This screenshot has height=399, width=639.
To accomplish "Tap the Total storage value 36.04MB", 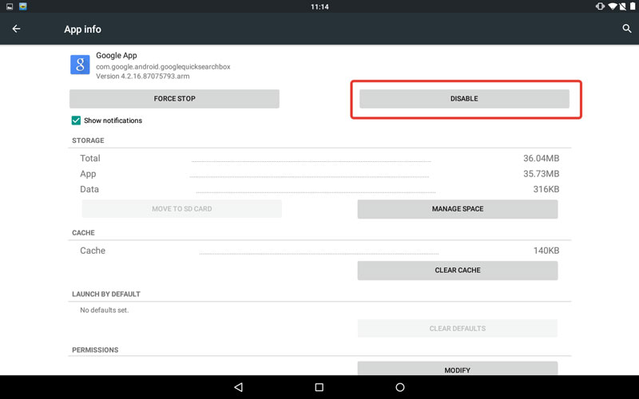I will tap(542, 158).
